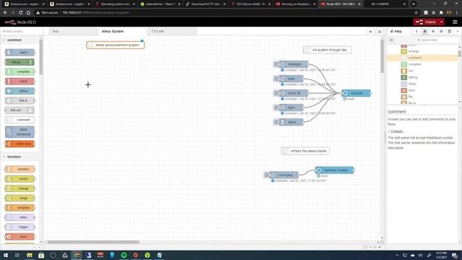The image size is (462, 260).
Task: Trigger the cron-plus node's inject button
Action: (266, 175)
